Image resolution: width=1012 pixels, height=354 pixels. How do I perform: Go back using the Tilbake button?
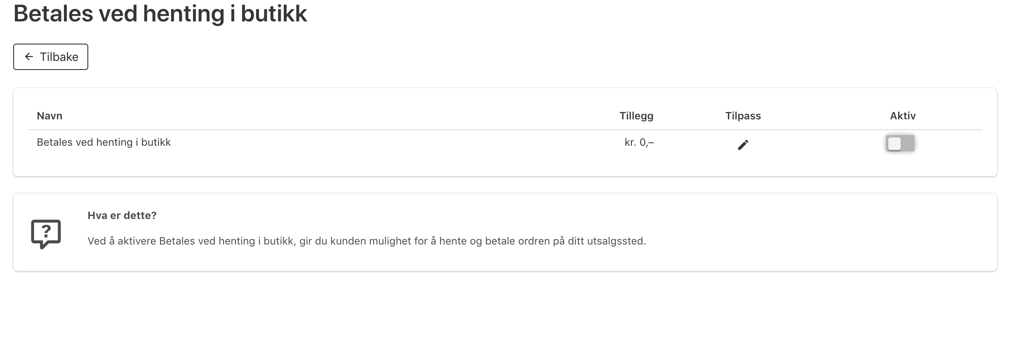click(x=51, y=57)
